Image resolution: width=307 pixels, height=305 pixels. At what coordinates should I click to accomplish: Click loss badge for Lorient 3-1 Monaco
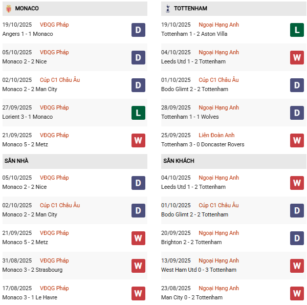pyautogui.click(x=138, y=113)
